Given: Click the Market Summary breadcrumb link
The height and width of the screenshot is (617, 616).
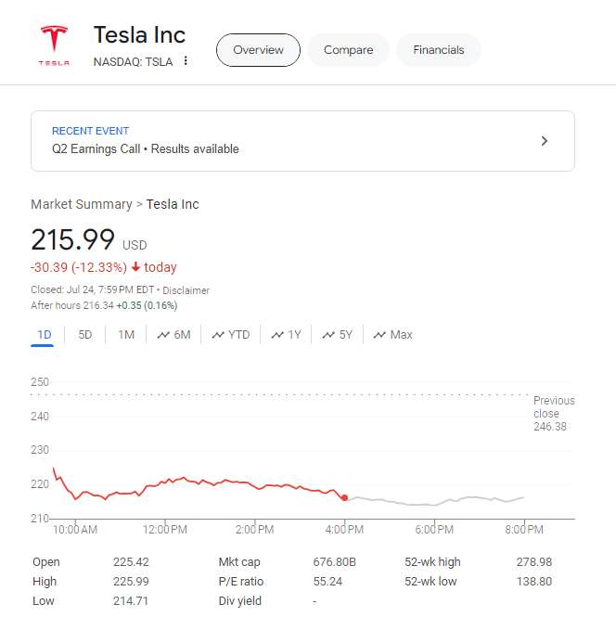Looking at the screenshot, I should tap(81, 204).
